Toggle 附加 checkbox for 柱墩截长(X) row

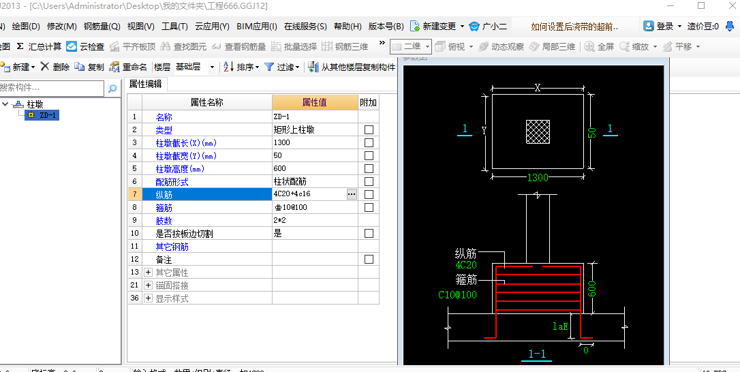coord(369,142)
